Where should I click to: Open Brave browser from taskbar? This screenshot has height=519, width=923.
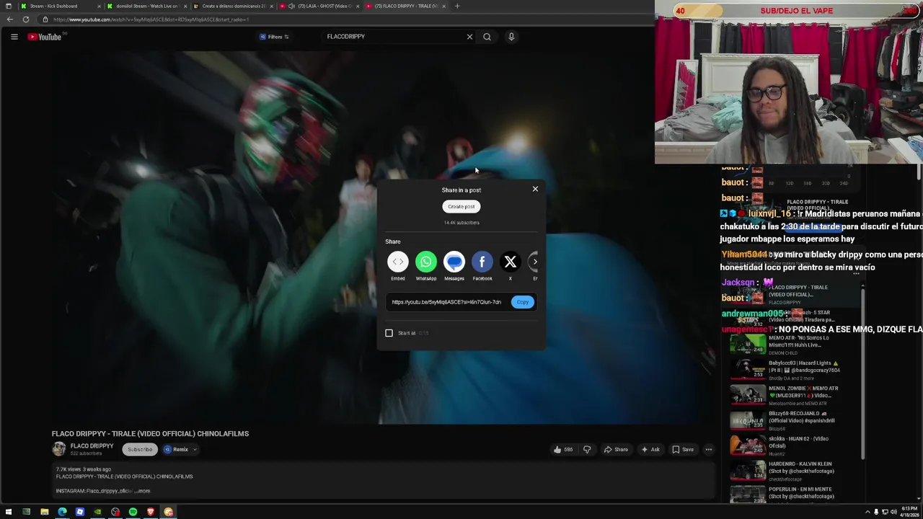click(x=151, y=512)
